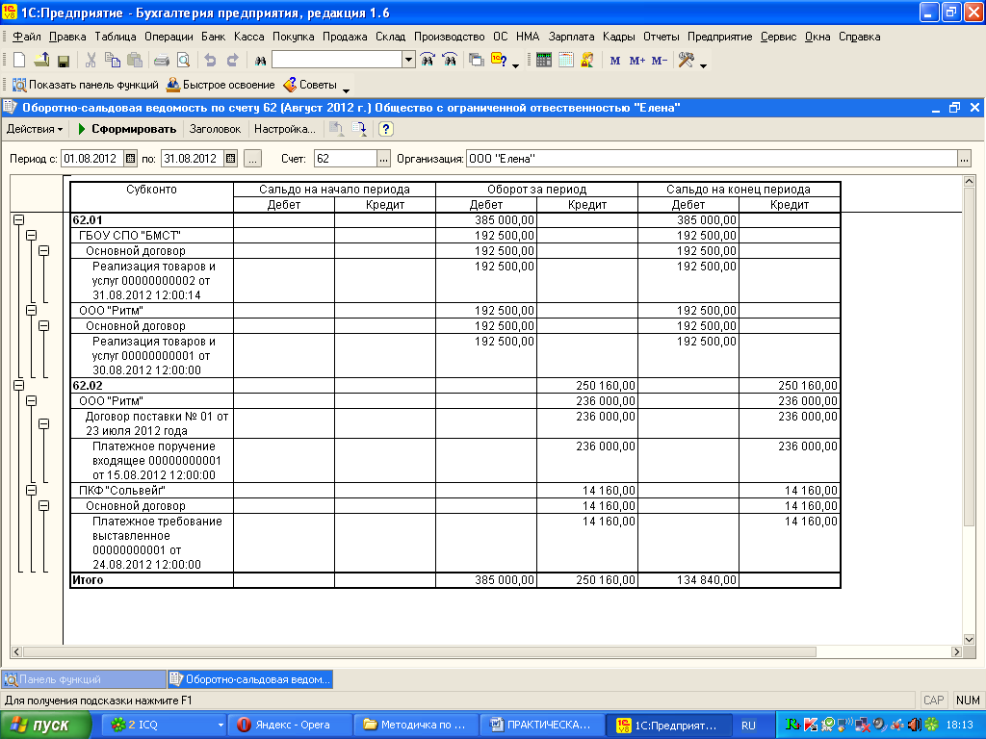Screen dimensions: 986x739
Task: Click the M+ memory add button
Action: [637, 61]
